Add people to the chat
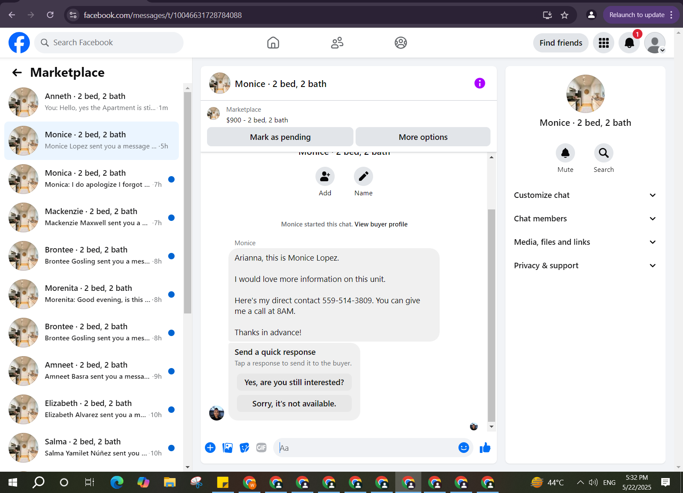 click(x=325, y=176)
